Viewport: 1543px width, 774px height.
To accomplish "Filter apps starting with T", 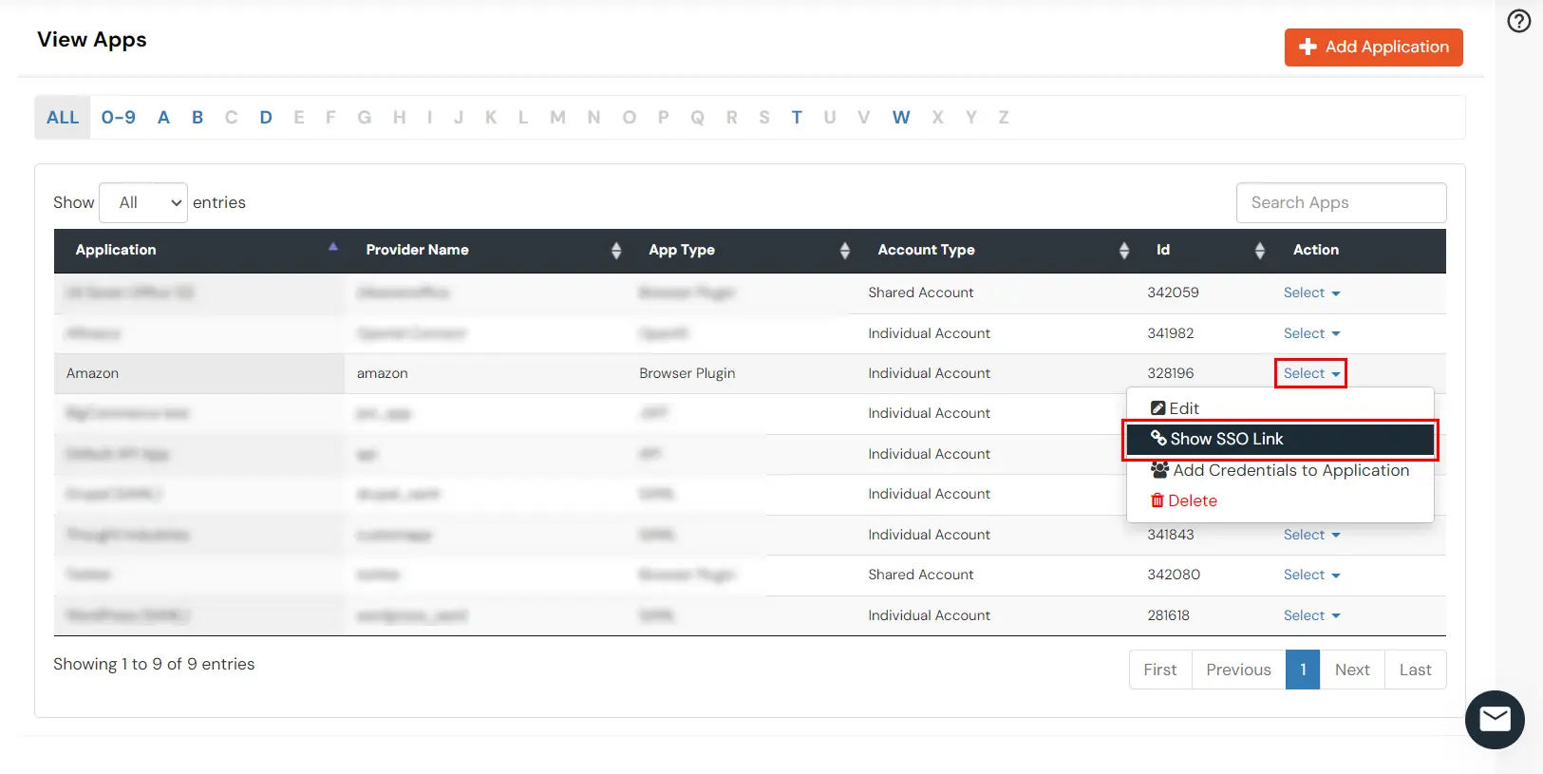I will point(797,118).
